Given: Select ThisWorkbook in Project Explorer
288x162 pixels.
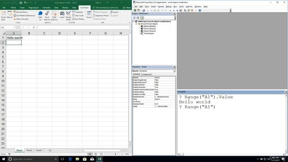Looking at the screenshot, I should [147, 33].
